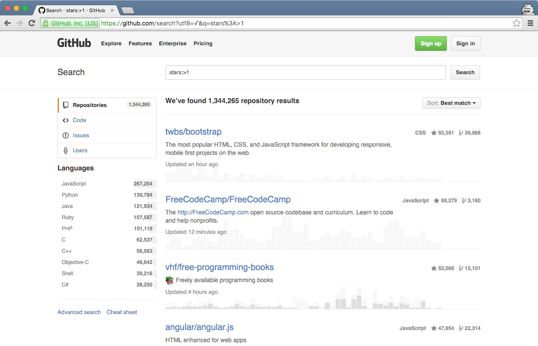
Task: Filter results by Objective-C language
Action: pyautogui.click(x=107, y=262)
